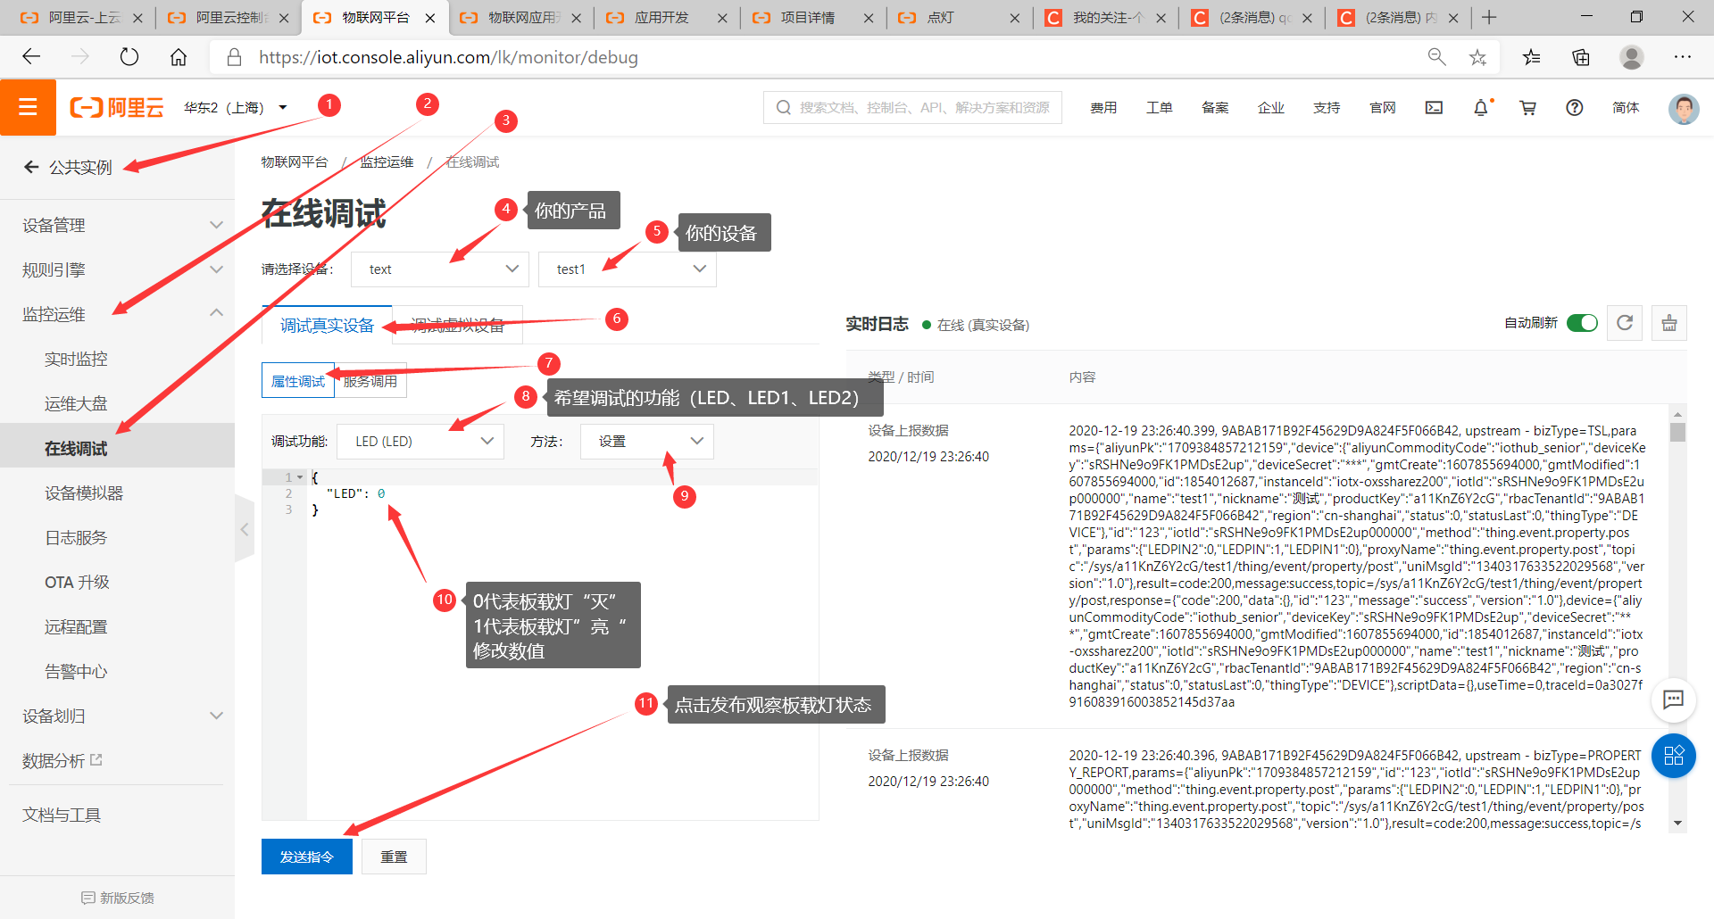Image resolution: width=1714 pixels, height=919 pixels.
Task: Fold code at line 1 of JSON editor
Action: (x=300, y=477)
